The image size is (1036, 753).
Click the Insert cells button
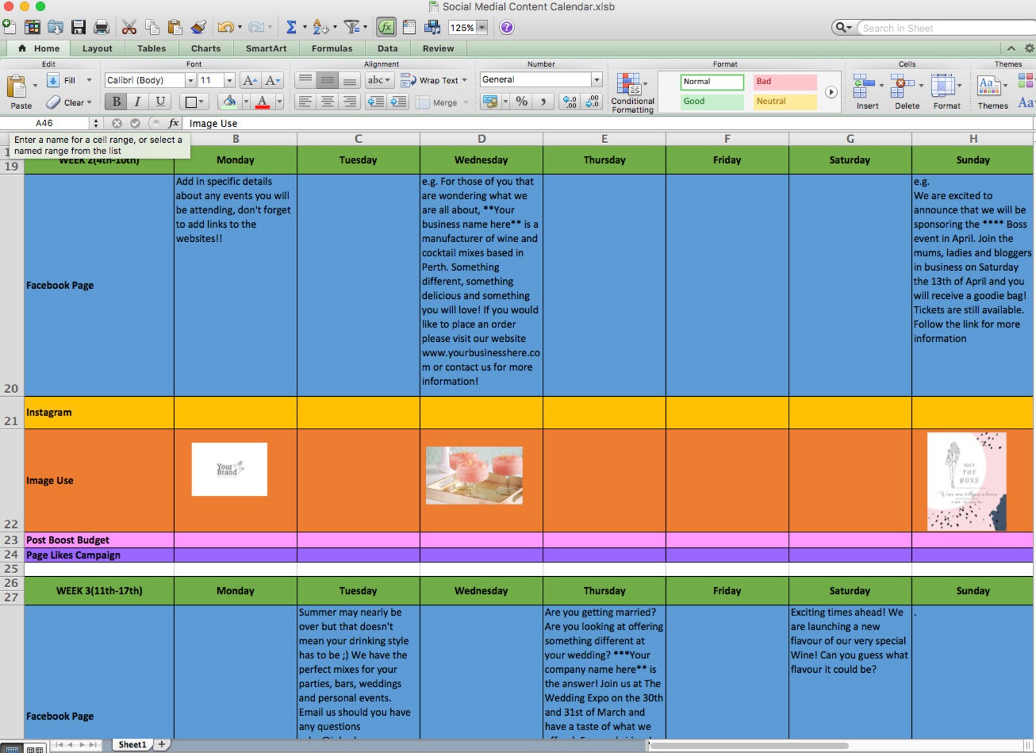(867, 91)
